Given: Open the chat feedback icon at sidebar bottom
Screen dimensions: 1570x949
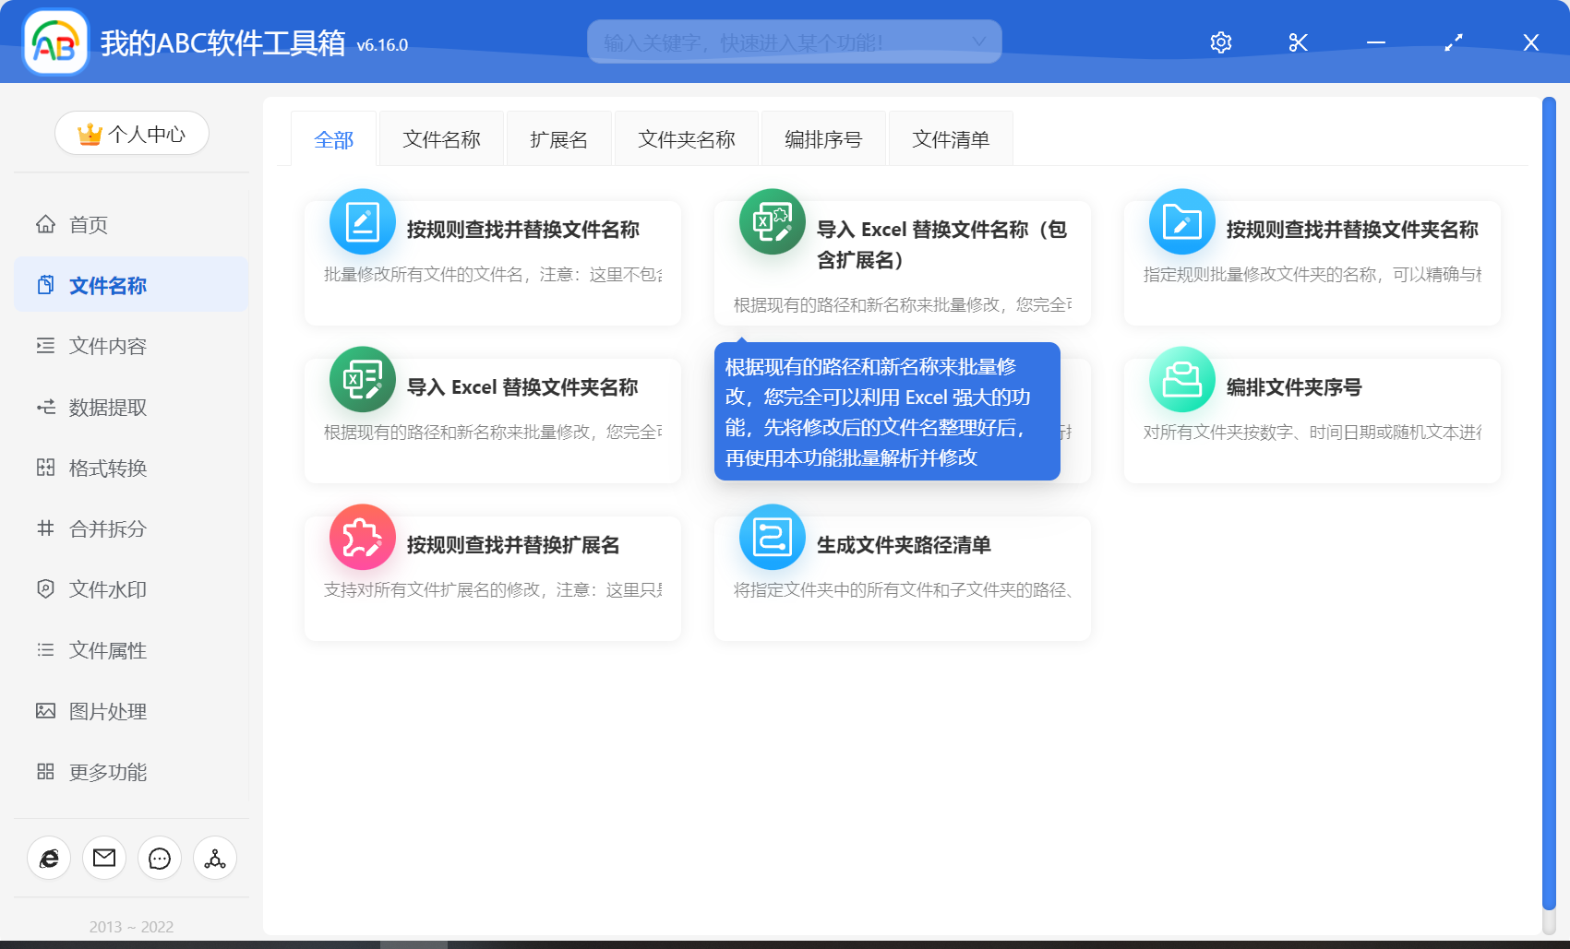Looking at the screenshot, I should pos(159,858).
